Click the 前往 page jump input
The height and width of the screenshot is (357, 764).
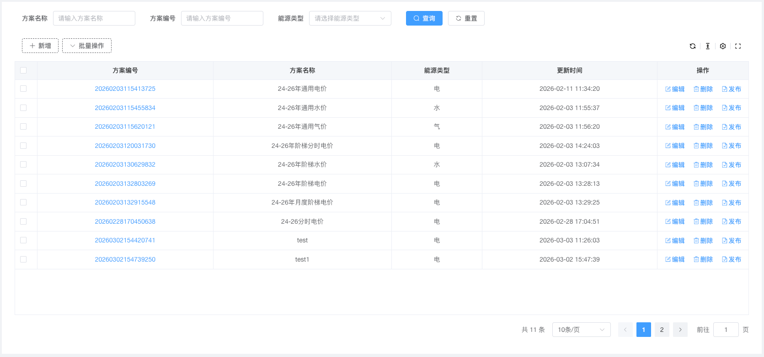[x=726, y=330]
